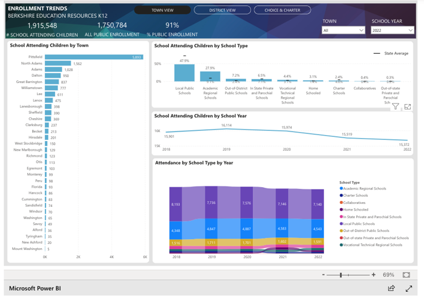This screenshot has width=424, height=299.
Task: Open the School Year dropdown showing 2022
Action: [392, 30]
